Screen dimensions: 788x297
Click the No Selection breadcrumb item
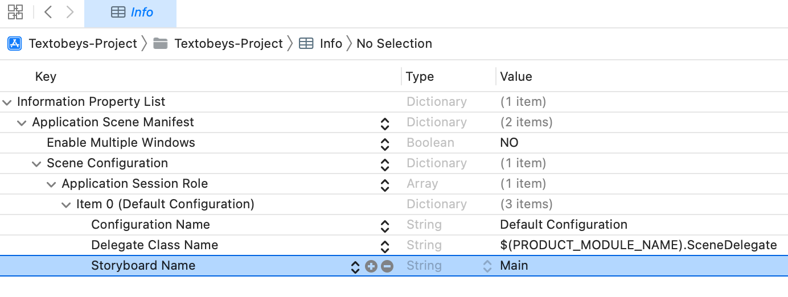pos(394,44)
